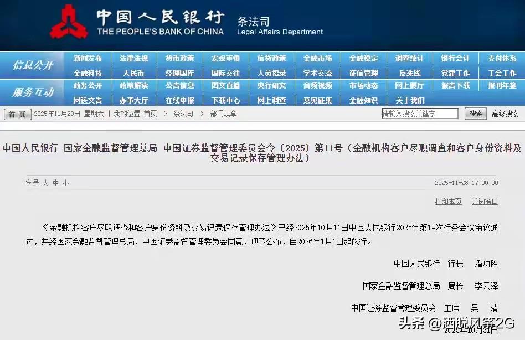Open the 信贷政策 menu item

click(x=271, y=58)
